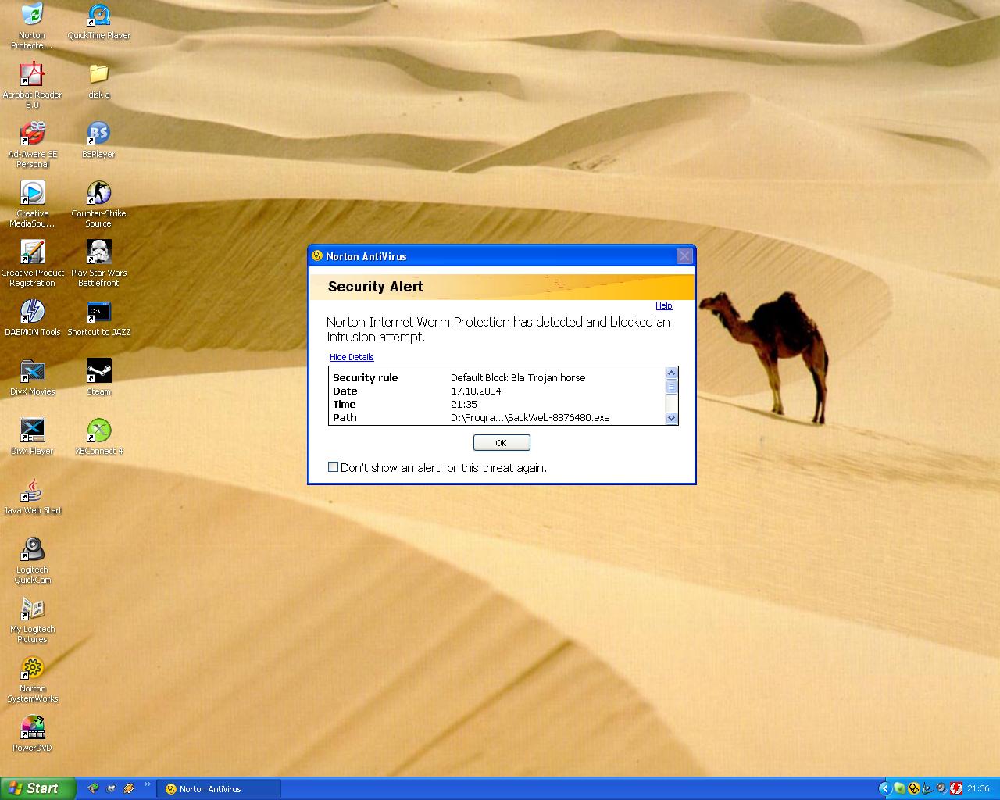Click the DivX Movies shortcut

point(32,378)
